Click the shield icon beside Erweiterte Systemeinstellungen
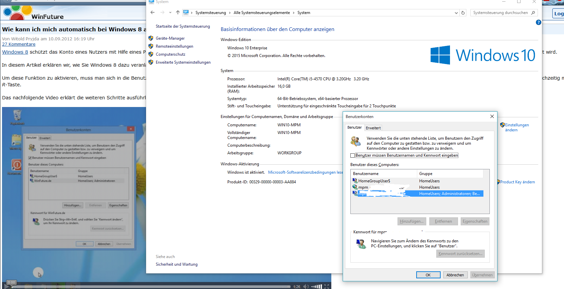The image size is (564, 289). [x=151, y=62]
